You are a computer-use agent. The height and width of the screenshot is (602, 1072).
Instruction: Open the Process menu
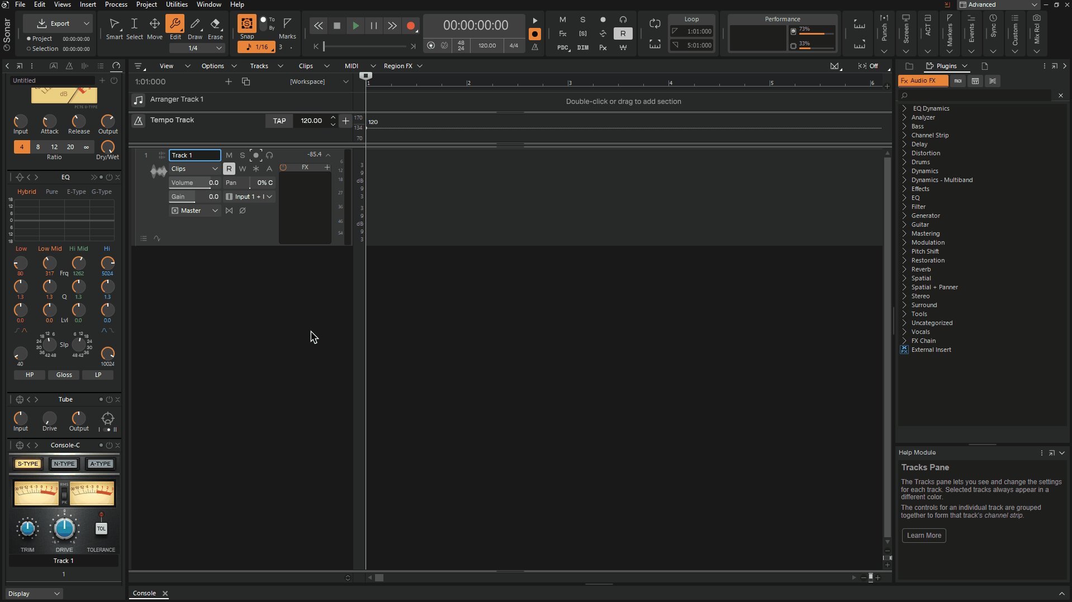(116, 4)
